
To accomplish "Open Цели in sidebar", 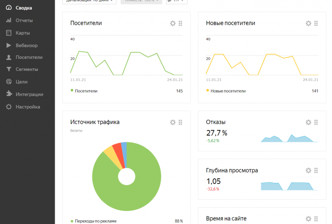I will click(x=22, y=82).
